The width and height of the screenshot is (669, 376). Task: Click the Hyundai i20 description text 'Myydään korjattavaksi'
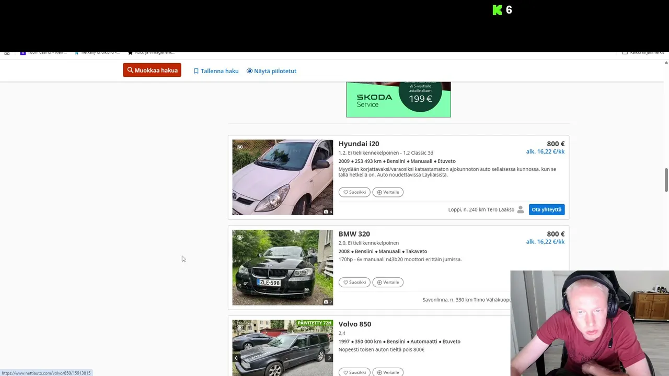tap(447, 172)
